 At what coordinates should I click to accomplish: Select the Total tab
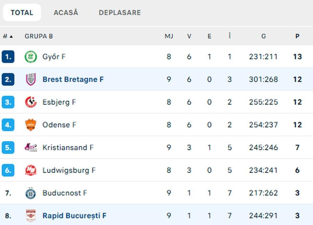coord(22,12)
